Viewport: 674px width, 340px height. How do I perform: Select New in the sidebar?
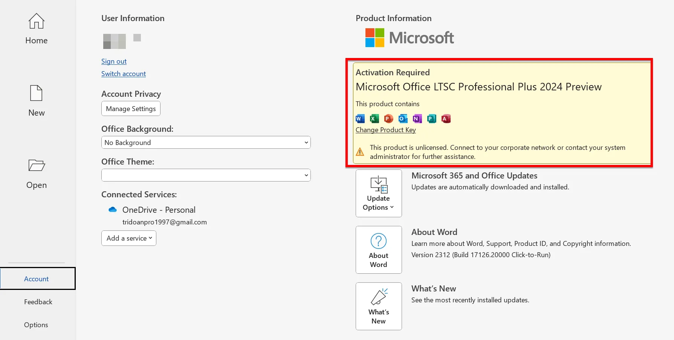point(37,101)
